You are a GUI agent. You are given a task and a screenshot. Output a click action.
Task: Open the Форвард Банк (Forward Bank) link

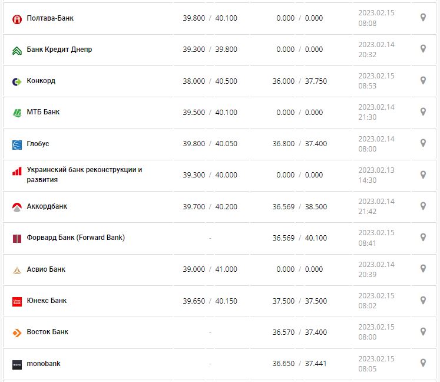tap(75, 238)
